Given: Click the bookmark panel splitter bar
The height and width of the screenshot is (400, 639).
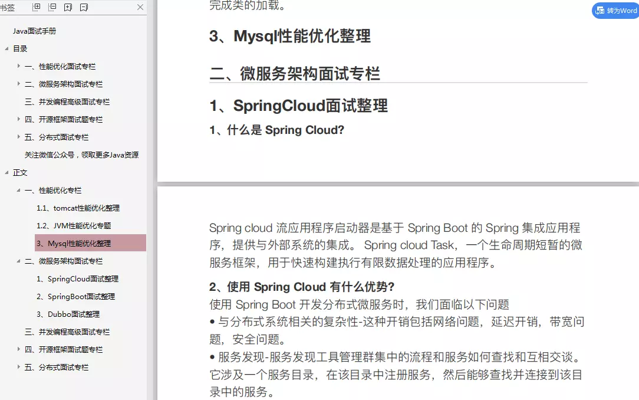Looking at the screenshot, I should 150,200.
